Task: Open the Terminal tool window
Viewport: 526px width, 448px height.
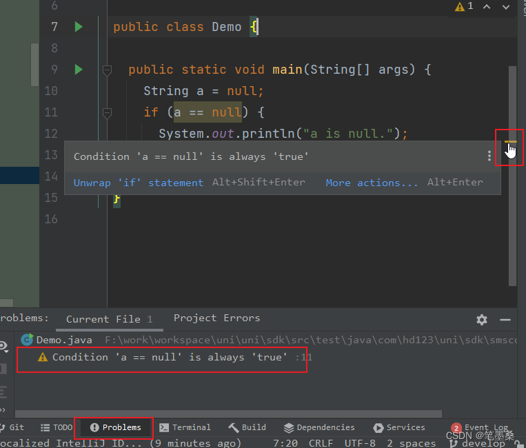Action: pyautogui.click(x=185, y=427)
